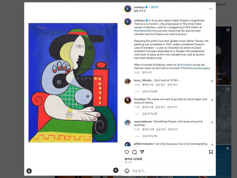Share post via paper plane icon
Image resolution: width=237 pixels, height=178 pixels.
click(x=142, y=152)
